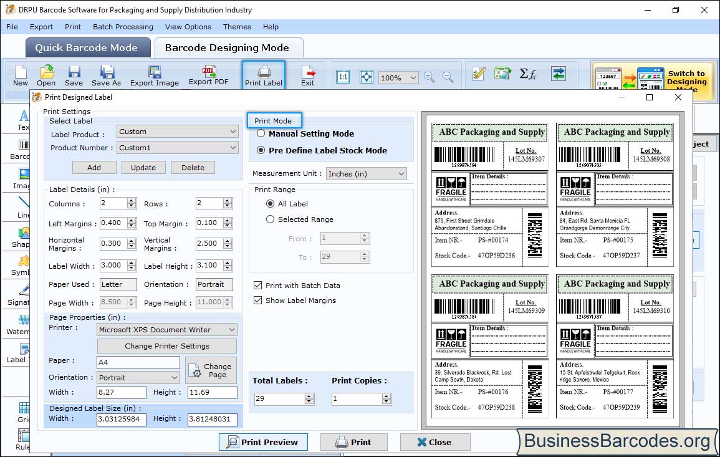The width and height of the screenshot is (720, 457).
Task: Adjust the Columns spinner control
Action: [132, 203]
